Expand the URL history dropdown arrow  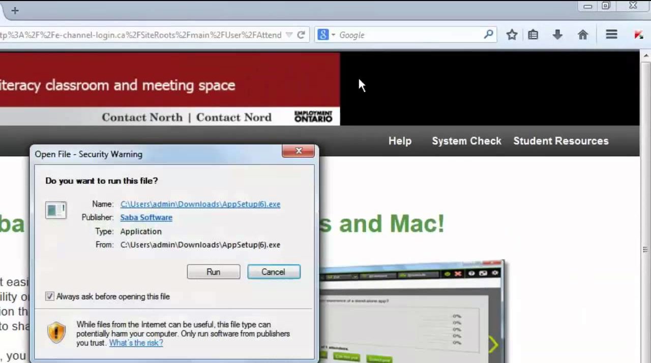click(289, 35)
